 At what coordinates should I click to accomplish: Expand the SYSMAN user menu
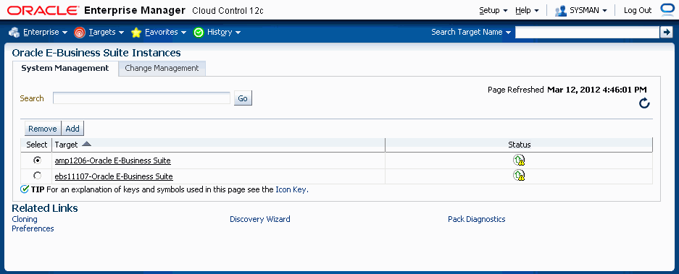[x=588, y=10]
